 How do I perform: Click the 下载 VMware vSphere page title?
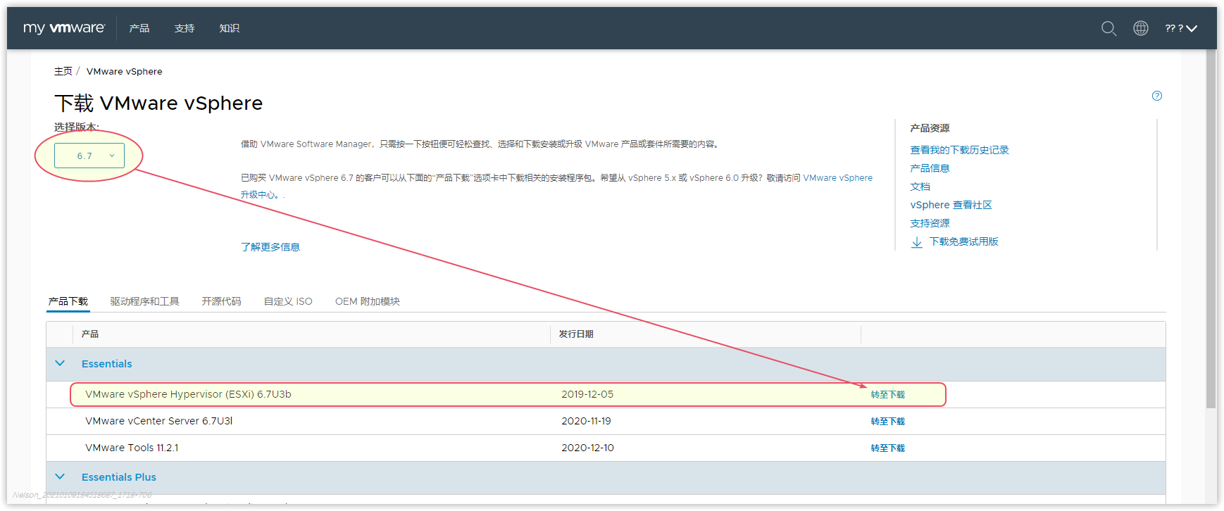tap(158, 103)
